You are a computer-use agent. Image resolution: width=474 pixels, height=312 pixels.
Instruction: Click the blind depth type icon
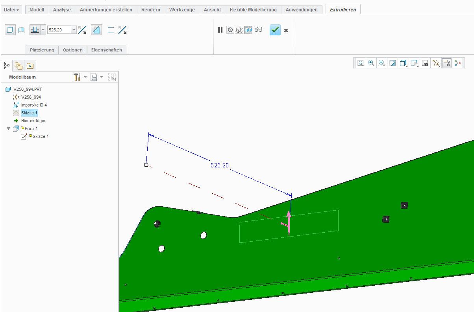pyautogui.click(x=35, y=30)
